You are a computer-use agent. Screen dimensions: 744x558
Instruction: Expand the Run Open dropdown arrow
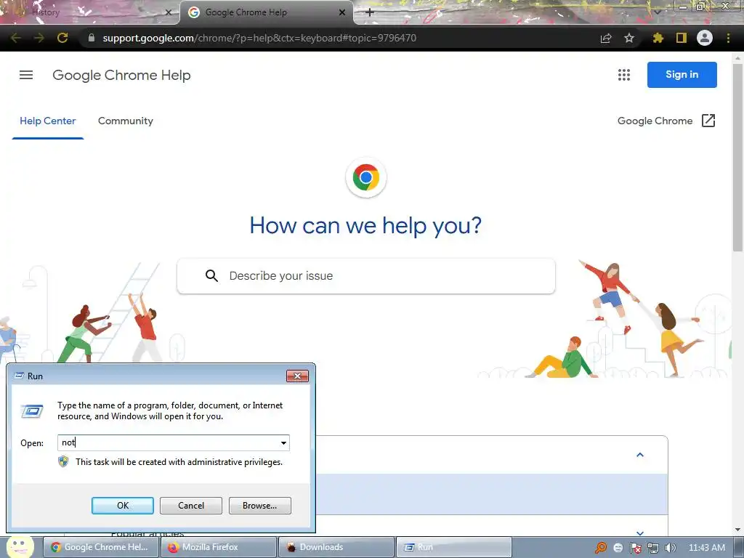click(283, 442)
